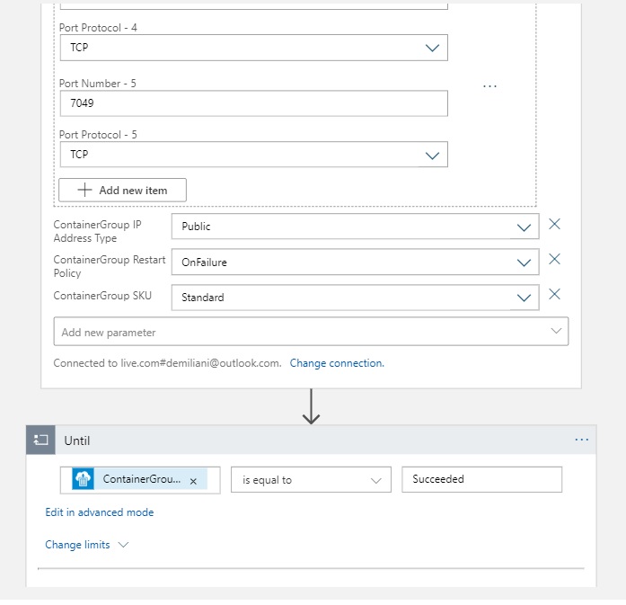The width and height of the screenshot is (626, 605).
Task: Click Edit in advanced mode link
Action: pos(100,512)
